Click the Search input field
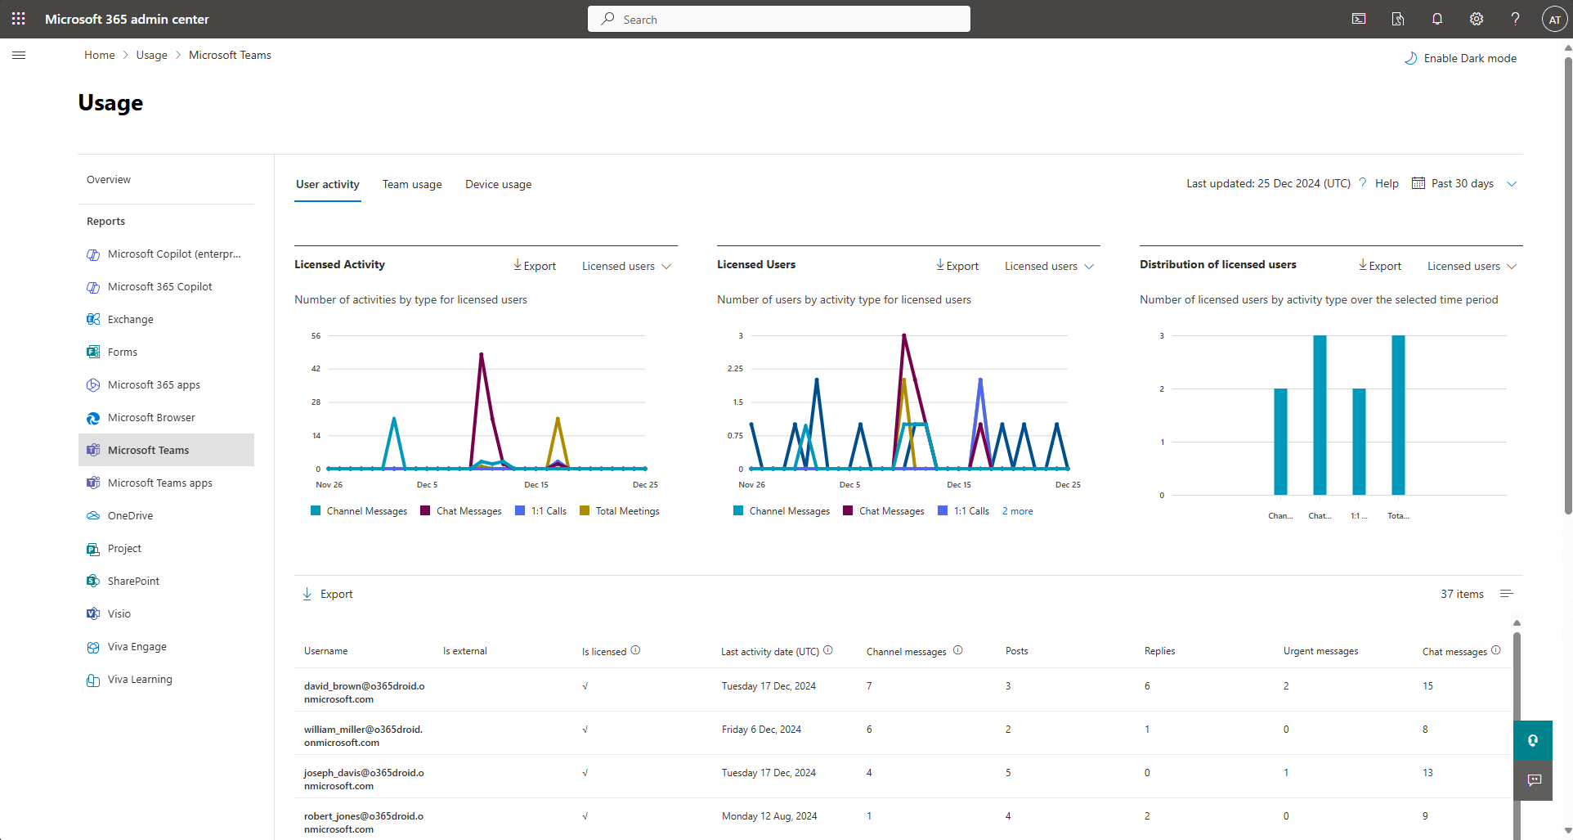Image resolution: width=1573 pixels, height=840 pixels. click(778, 19)
